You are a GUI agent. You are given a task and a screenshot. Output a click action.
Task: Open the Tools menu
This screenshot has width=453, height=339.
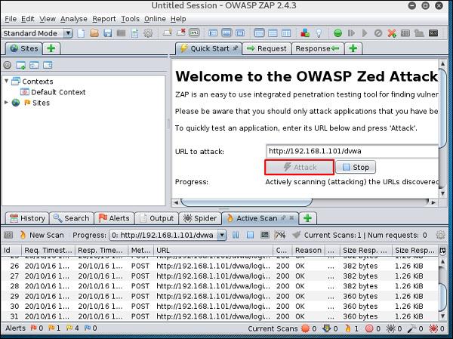130,19
